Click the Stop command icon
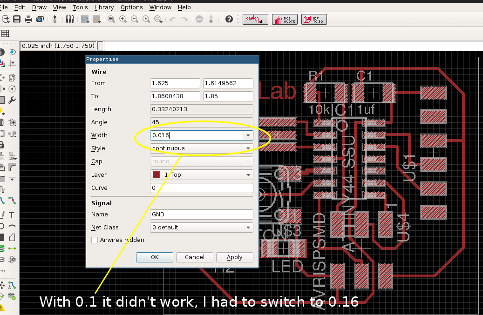483x315 pixels. click(x=199, y=20)
